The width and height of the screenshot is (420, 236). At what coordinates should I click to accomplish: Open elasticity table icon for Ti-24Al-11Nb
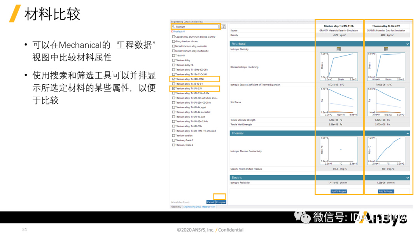339,49
